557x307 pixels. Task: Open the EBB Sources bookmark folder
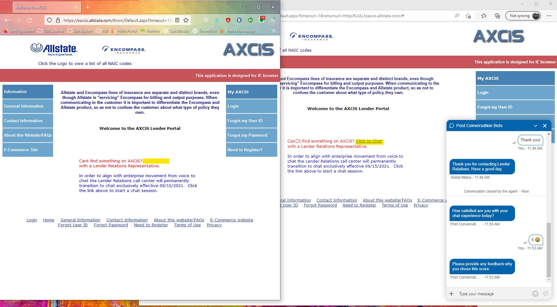tap(51, 31)
